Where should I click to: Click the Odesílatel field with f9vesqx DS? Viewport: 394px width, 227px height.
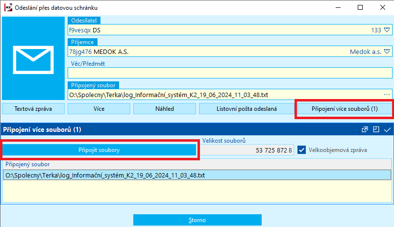pyautogui.click(x=230, y=30)
